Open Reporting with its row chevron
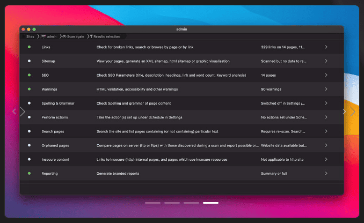Viewport: 364px width, 223px height. (326, 173)
